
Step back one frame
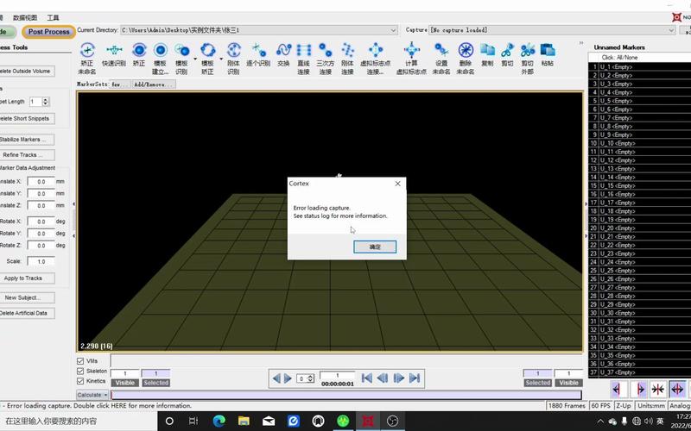383,378
